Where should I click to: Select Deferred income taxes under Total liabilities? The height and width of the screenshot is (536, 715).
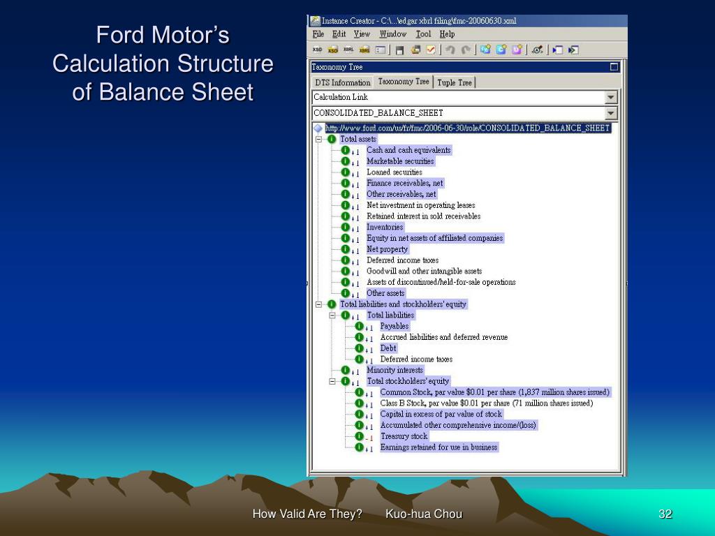pyautogui.click(x=416, y=359)
